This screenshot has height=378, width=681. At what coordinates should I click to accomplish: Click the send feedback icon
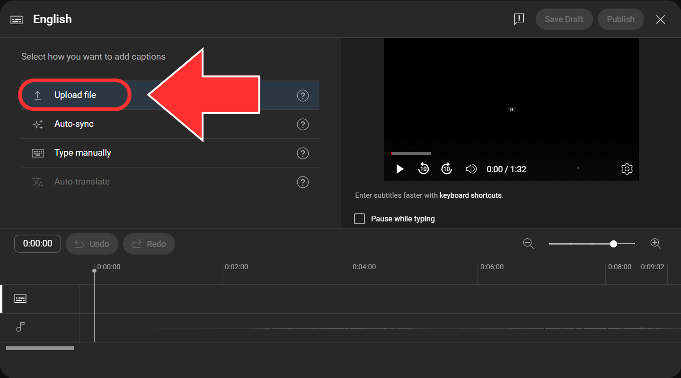519,19
